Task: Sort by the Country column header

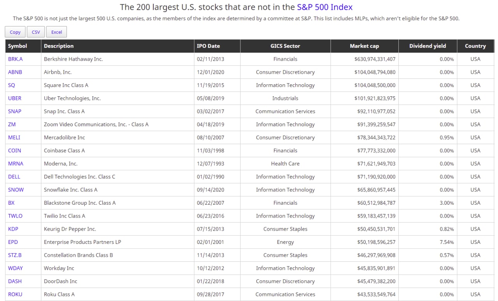Action: 475,46
